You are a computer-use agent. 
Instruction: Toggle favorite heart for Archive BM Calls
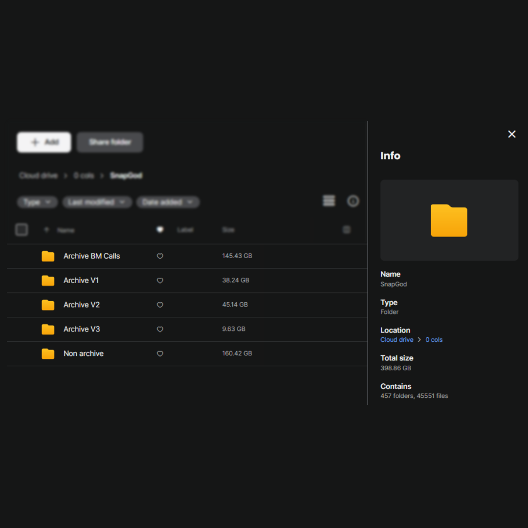point(160,256)
